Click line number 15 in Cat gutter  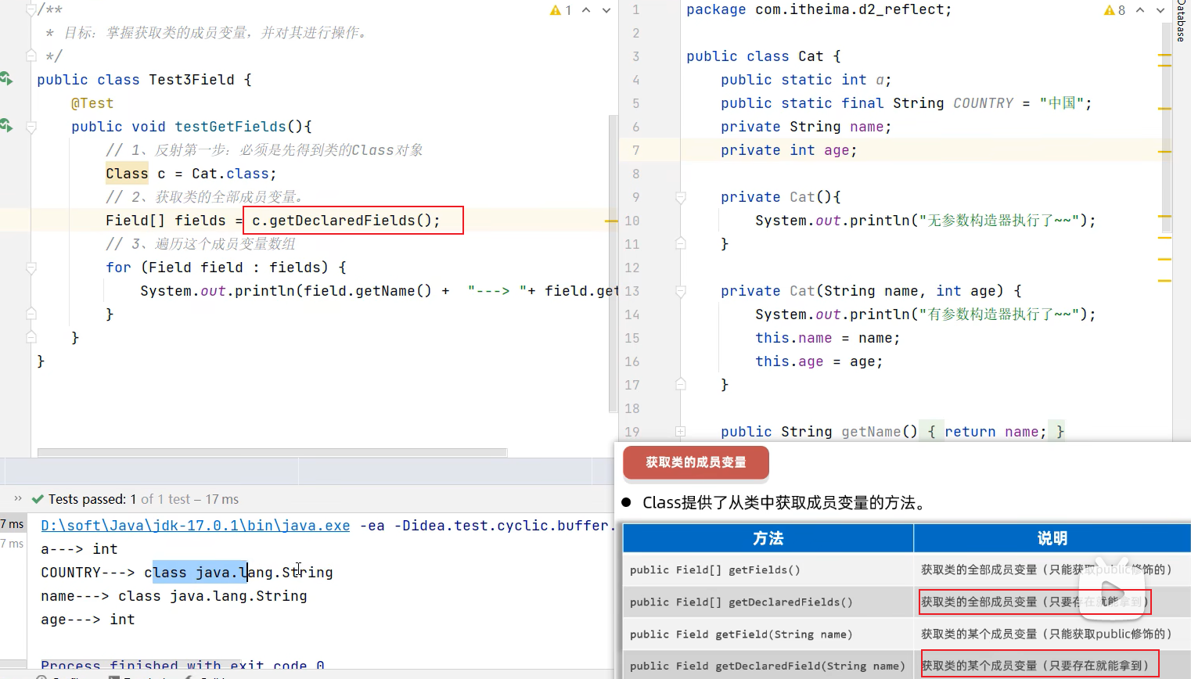(x=632, y=338)
